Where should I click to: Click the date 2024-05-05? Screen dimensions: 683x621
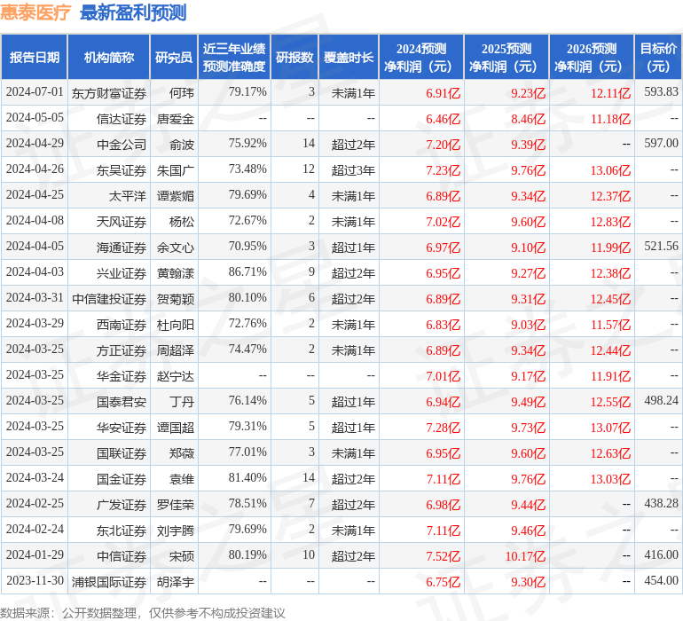click(x=35, y=118)
